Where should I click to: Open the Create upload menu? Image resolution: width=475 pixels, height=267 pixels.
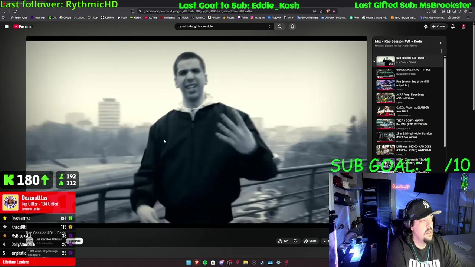(438, 26)
